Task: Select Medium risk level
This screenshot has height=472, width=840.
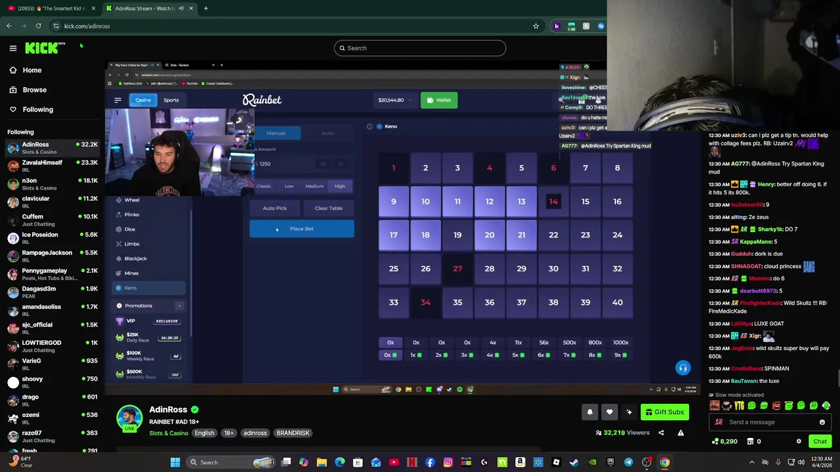Action: (x=314, y=186)
